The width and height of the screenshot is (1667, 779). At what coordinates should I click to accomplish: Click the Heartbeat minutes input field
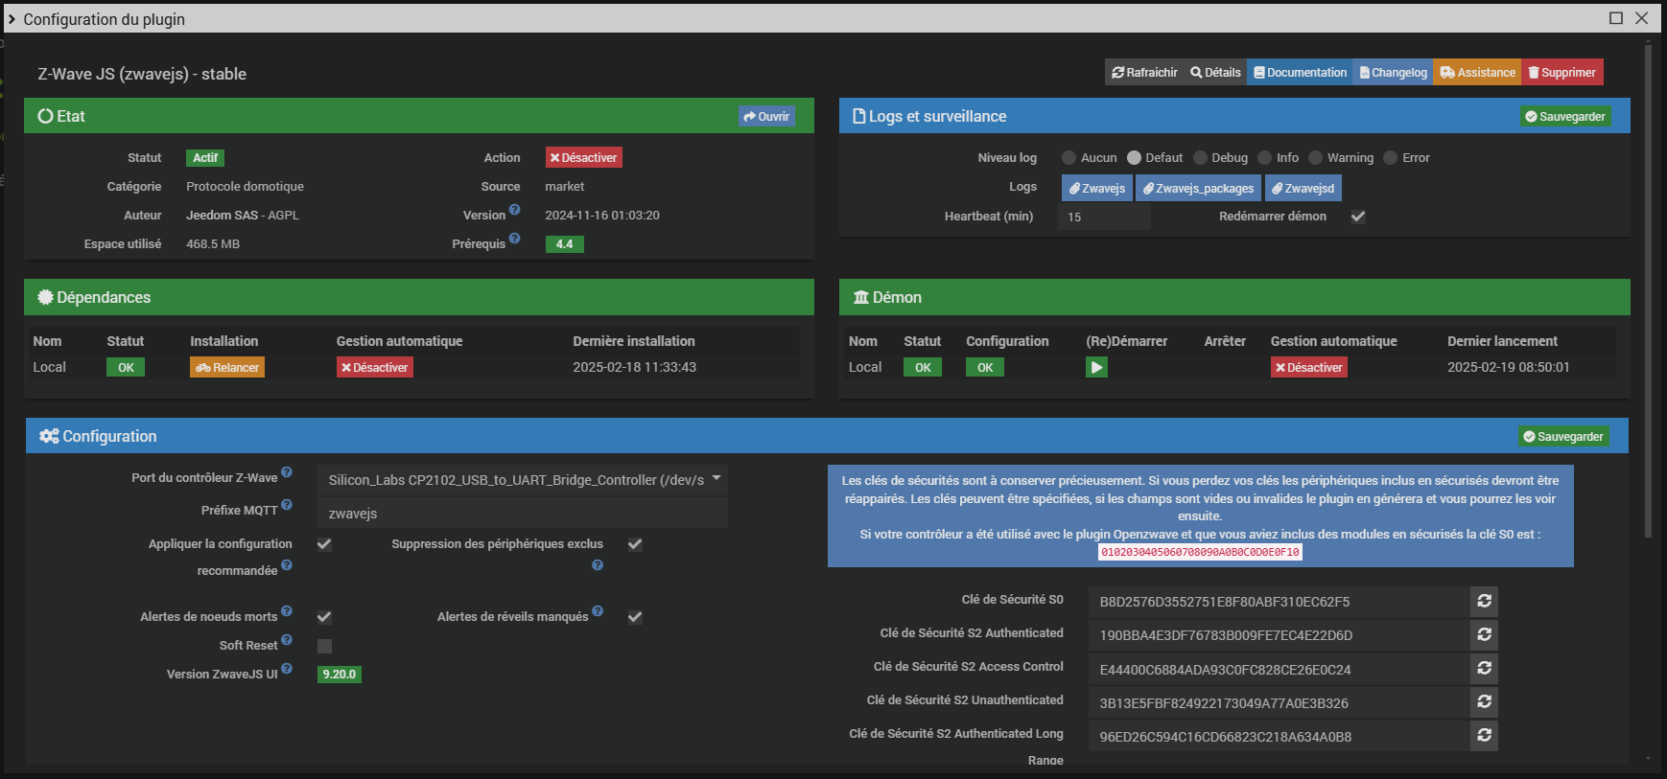coord(1104,218)
